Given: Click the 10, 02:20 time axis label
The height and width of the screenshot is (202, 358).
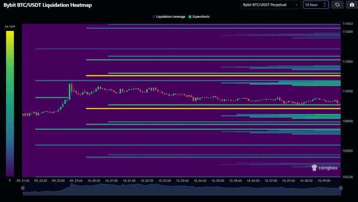Looking at the screenshot, I should (147, 181).
